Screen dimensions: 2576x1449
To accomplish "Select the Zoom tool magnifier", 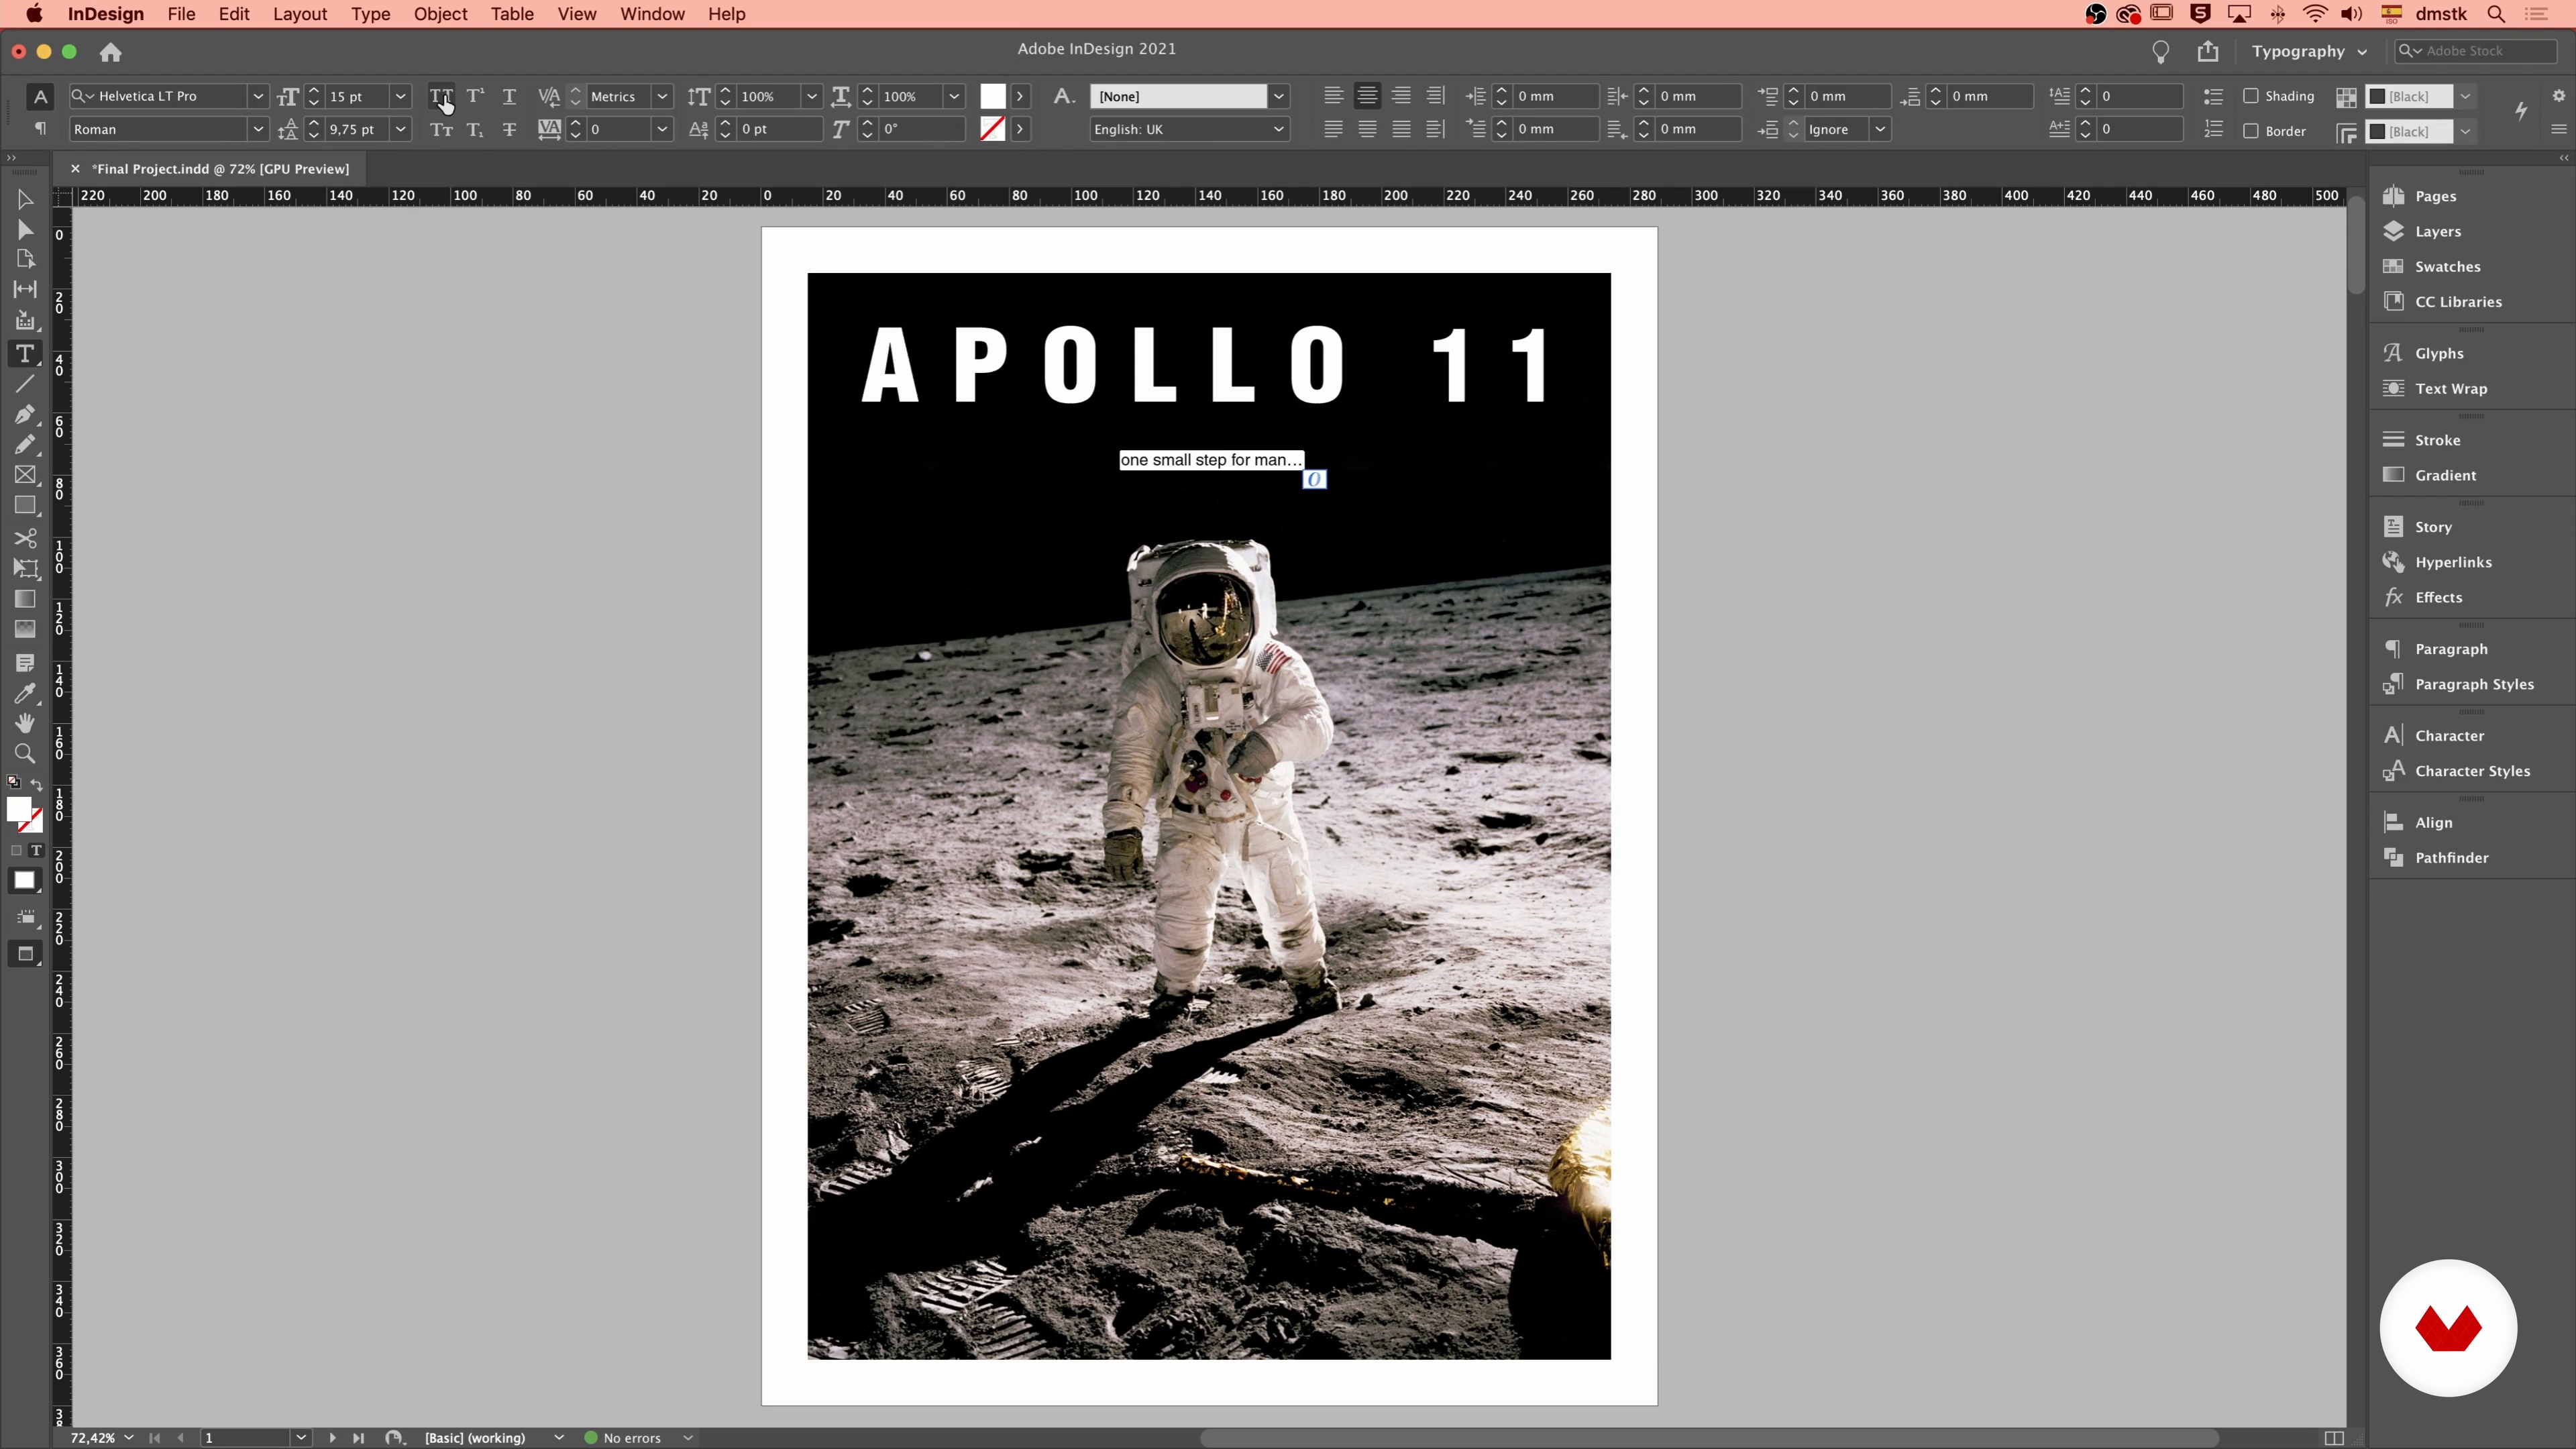I will [25, 754].
